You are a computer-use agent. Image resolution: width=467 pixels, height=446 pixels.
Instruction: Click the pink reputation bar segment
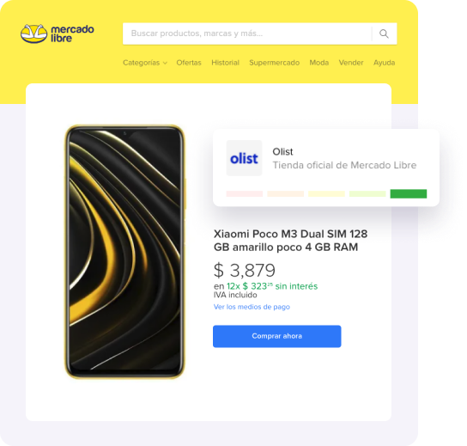coord(245,194)
